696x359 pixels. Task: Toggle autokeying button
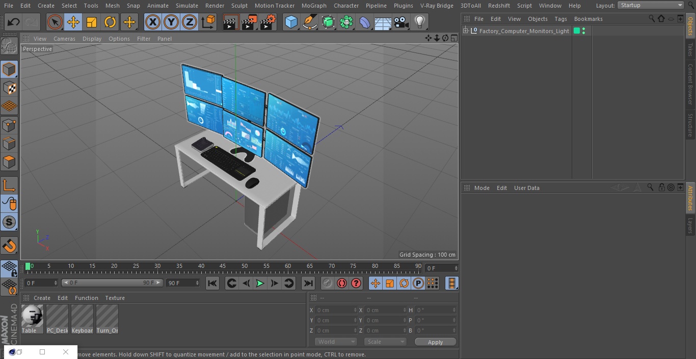point(341,283)
